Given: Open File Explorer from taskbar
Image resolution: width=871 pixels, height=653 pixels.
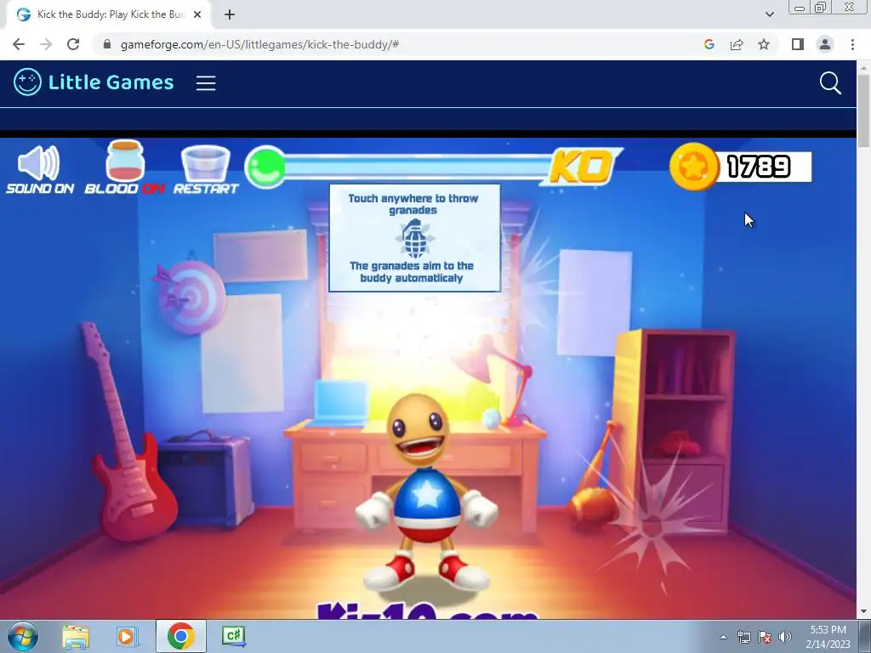Looking at the screenshot, I should tap(76, 636).
